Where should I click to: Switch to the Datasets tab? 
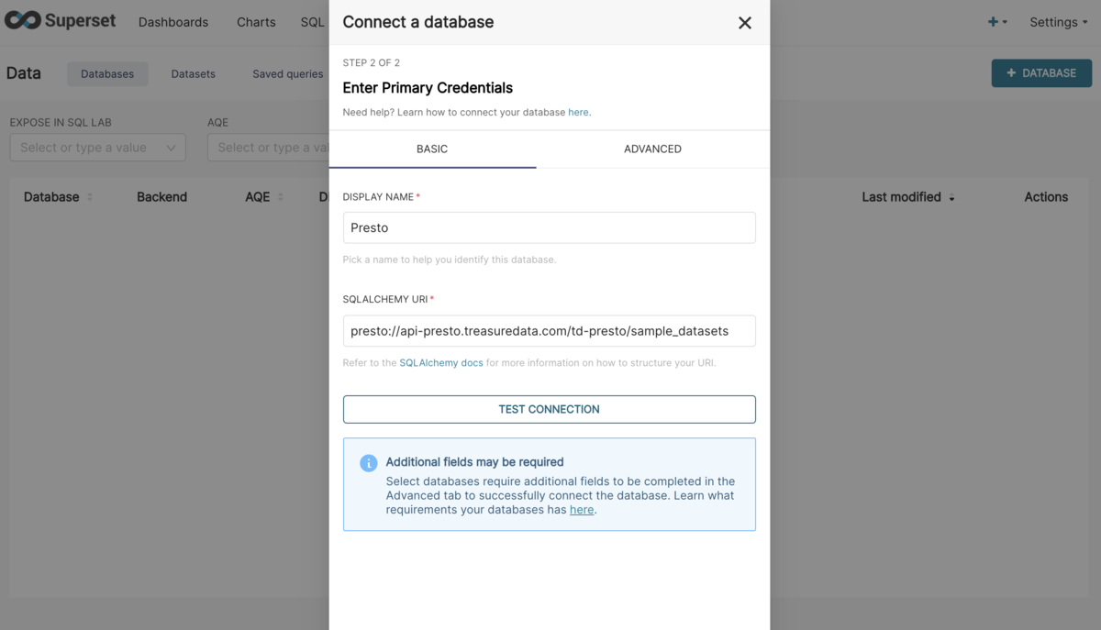(194, 74)
